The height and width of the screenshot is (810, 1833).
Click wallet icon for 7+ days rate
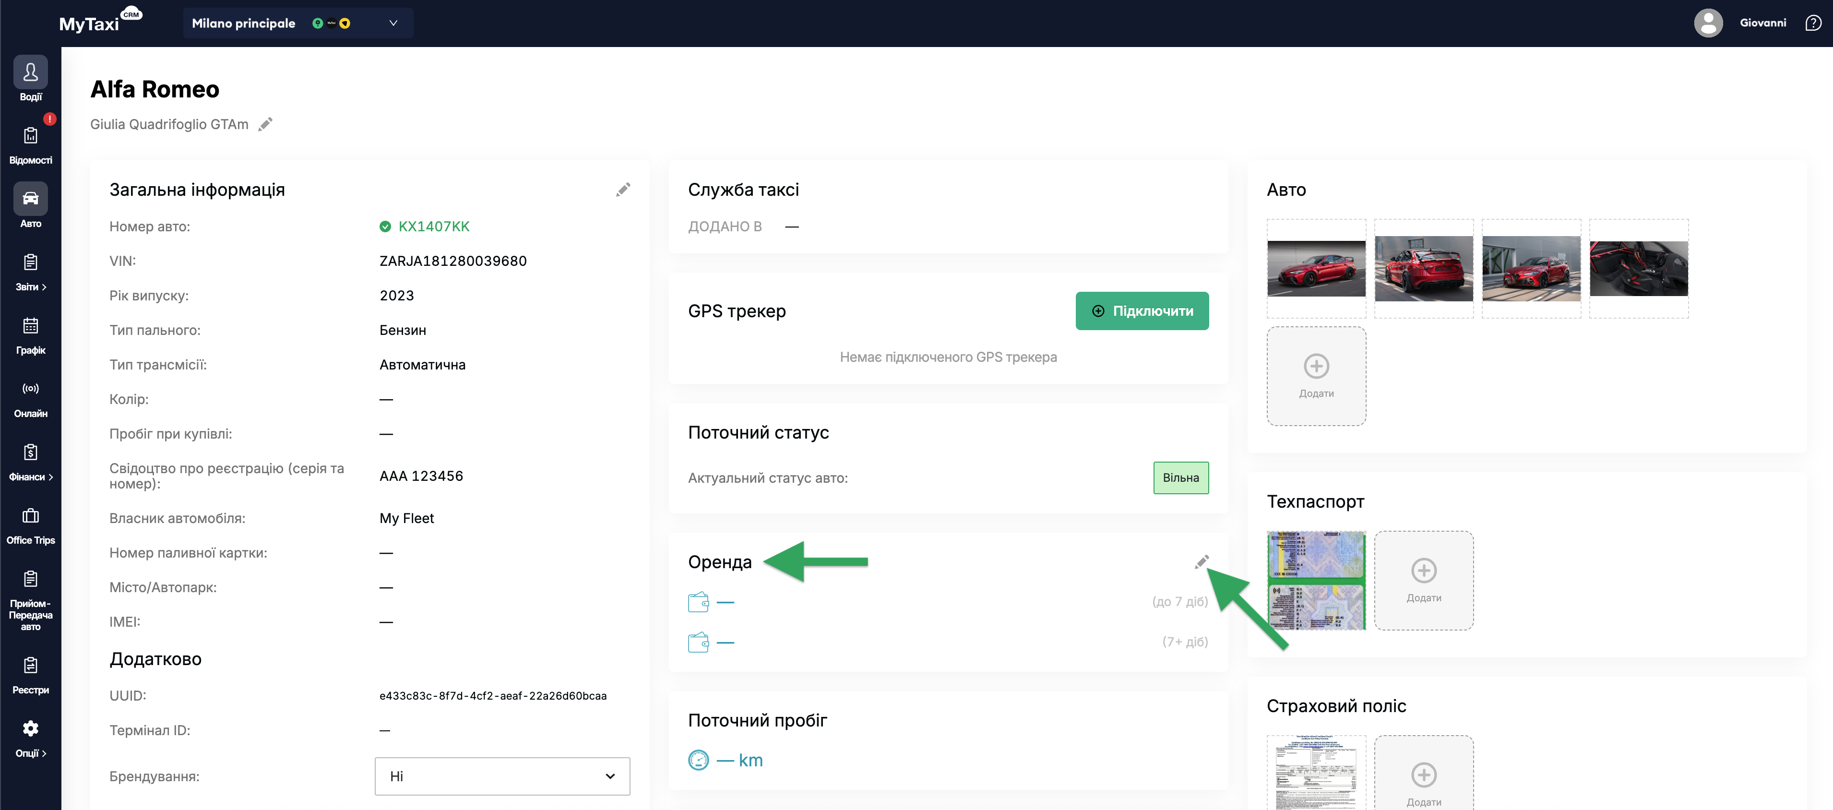pos(698,642)
